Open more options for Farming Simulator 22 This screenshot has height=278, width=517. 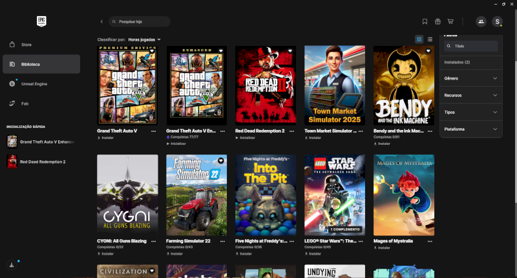[222, 241]
